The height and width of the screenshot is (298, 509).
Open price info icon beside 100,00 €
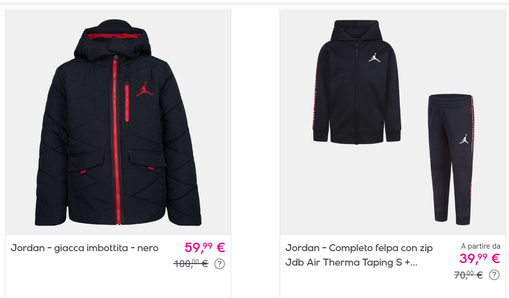[219, 264]
